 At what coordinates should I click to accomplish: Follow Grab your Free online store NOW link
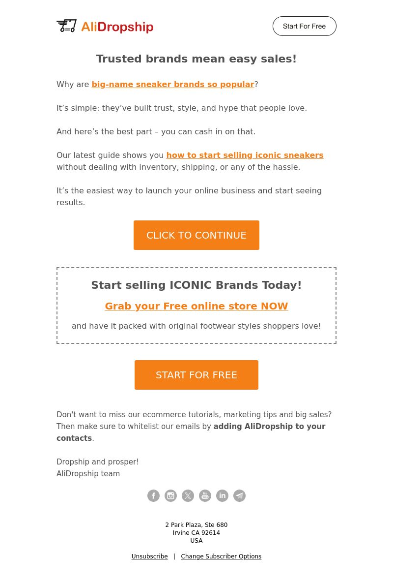pyautogui.click(x=196, y=306)
